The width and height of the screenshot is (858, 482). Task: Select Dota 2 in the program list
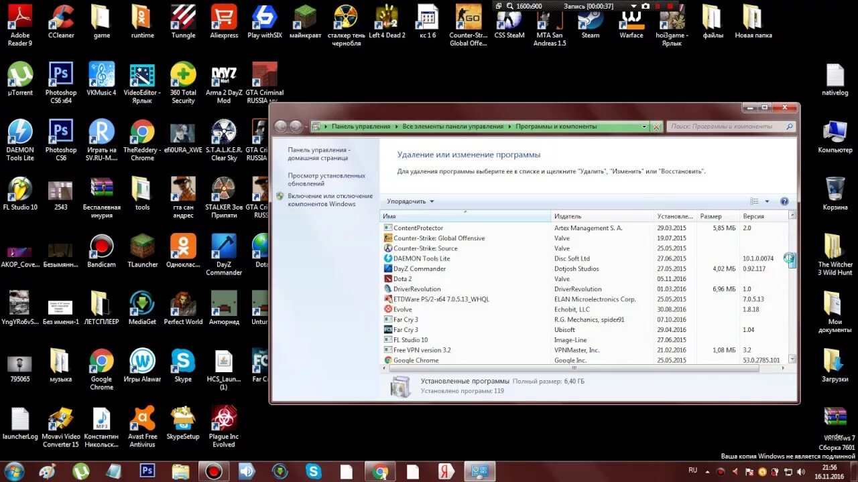(584, 279)
